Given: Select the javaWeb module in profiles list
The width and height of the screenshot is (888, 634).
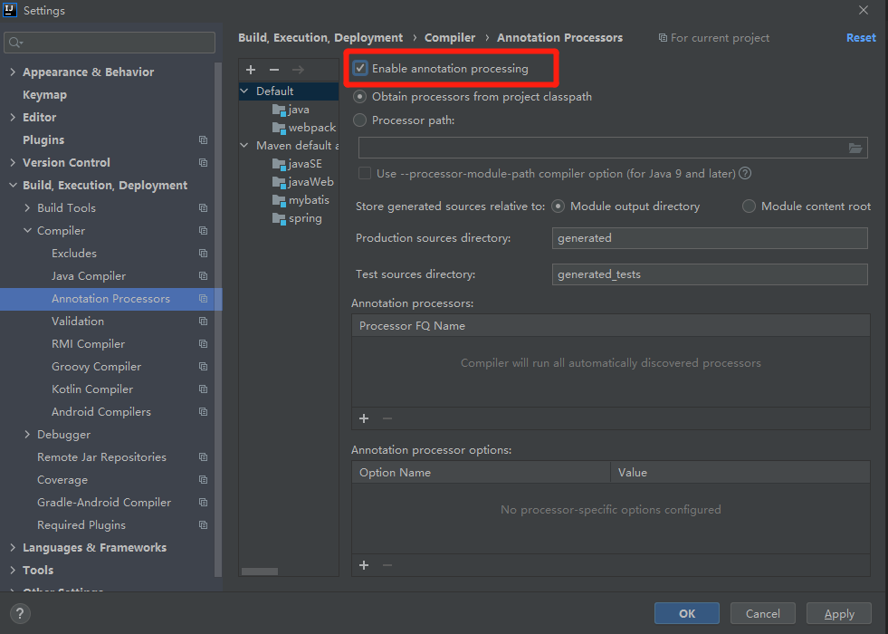Looking at the screenshot, I should click(x=310, y=182).
